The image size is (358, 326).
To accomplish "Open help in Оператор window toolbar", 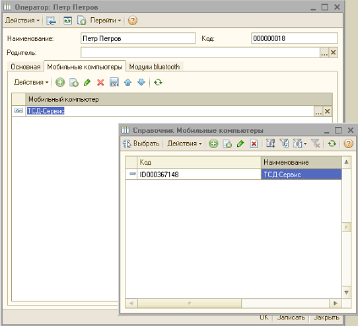I will [x=133, y=20].
